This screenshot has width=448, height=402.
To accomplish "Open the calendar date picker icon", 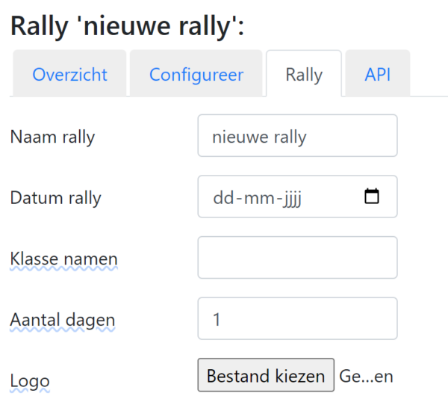I will [x=371, y=197].
